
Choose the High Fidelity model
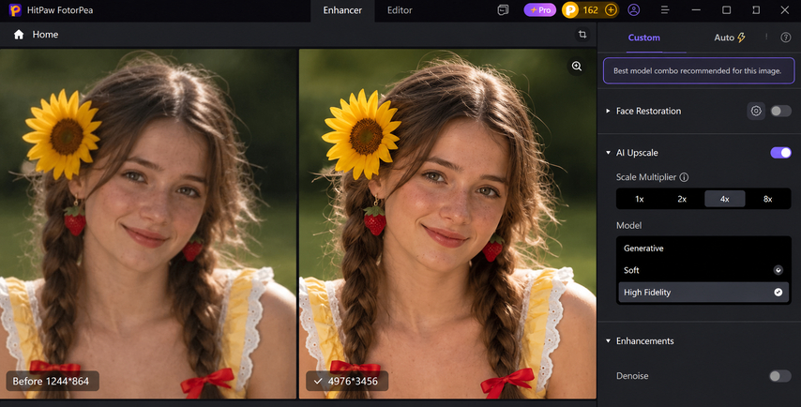coord(703,292)
